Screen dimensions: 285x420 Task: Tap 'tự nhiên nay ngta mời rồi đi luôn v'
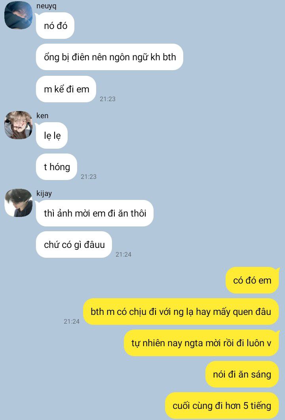[201, 343]
